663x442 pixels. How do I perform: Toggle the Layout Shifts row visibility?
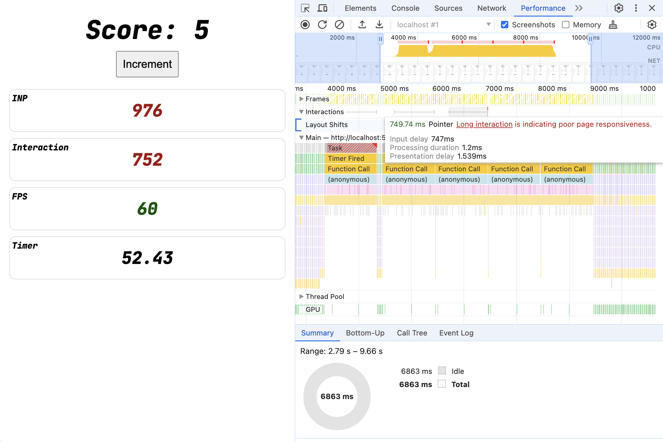coord(302,125)
